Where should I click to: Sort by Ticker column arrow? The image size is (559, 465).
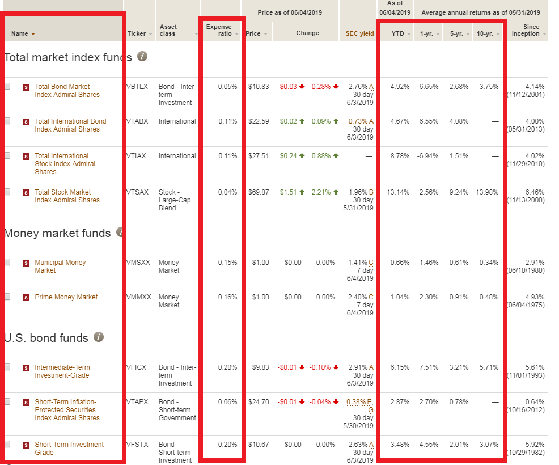(x=150, y=34)
